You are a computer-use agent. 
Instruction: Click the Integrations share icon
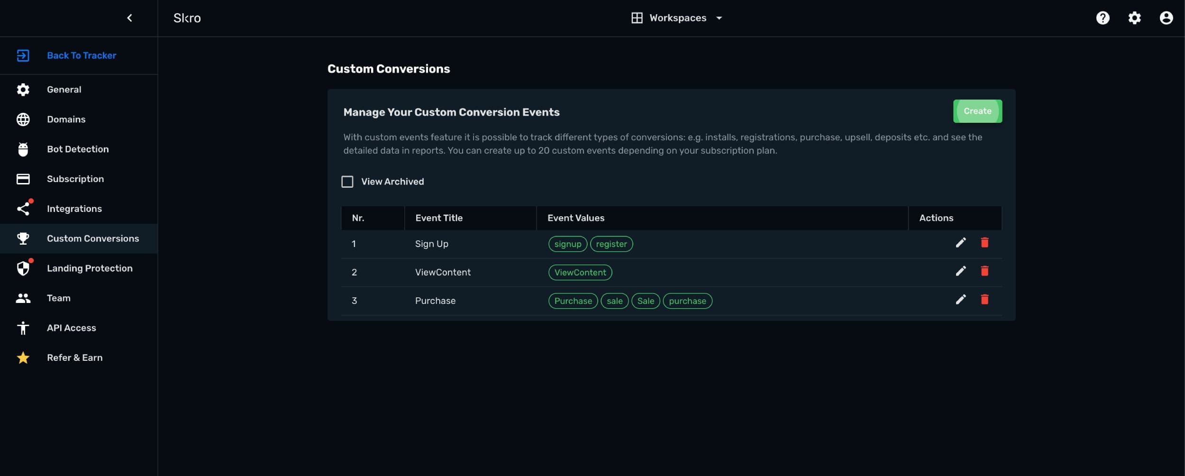coord(24,208)
